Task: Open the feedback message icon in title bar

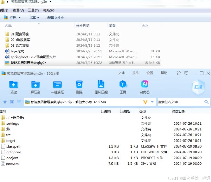Action: (186, 73)
